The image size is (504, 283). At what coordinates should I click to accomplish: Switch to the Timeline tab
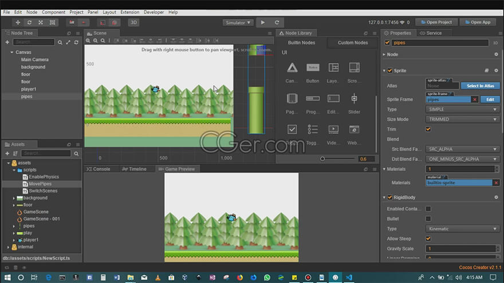tap(135, 169)
